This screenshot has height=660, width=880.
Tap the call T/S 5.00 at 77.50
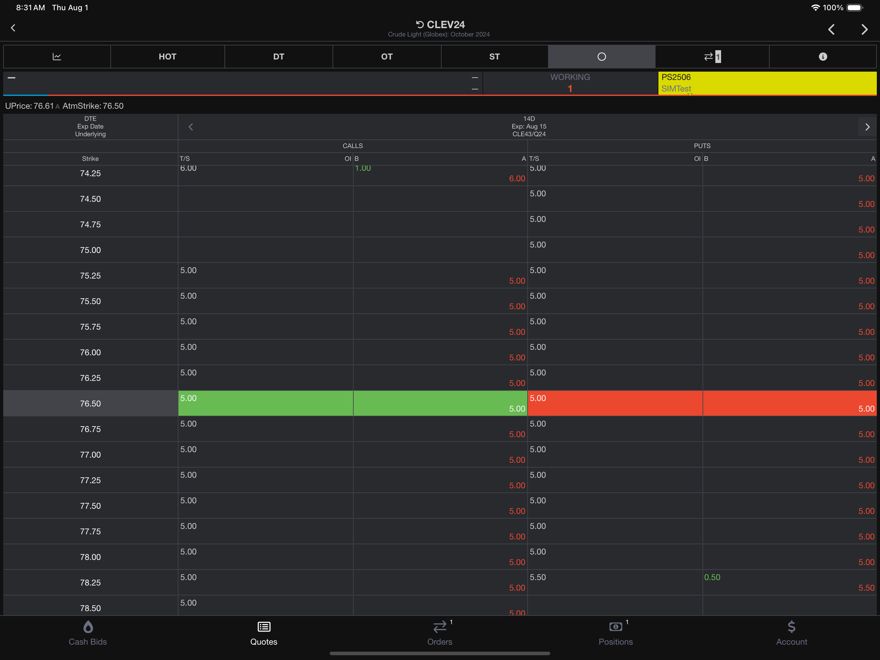tap(188, 500)
